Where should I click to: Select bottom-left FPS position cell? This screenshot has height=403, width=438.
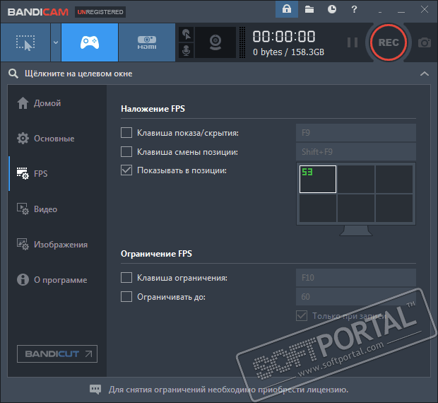[318, 208]
